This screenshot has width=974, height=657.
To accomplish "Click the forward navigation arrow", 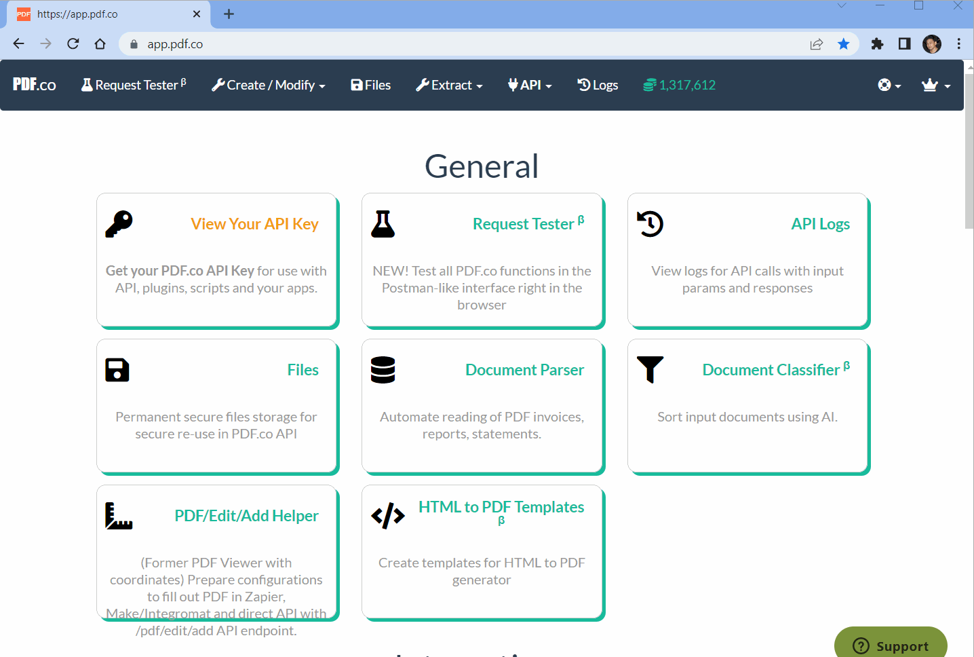I will point(46,44).
